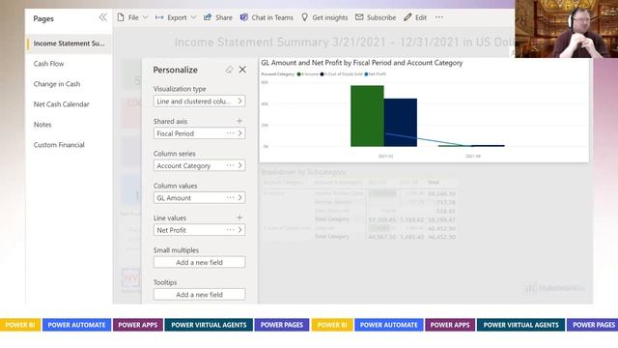Open Chat in Teams
The width and height of the screenshot is (618, 348).
[267, 17]
